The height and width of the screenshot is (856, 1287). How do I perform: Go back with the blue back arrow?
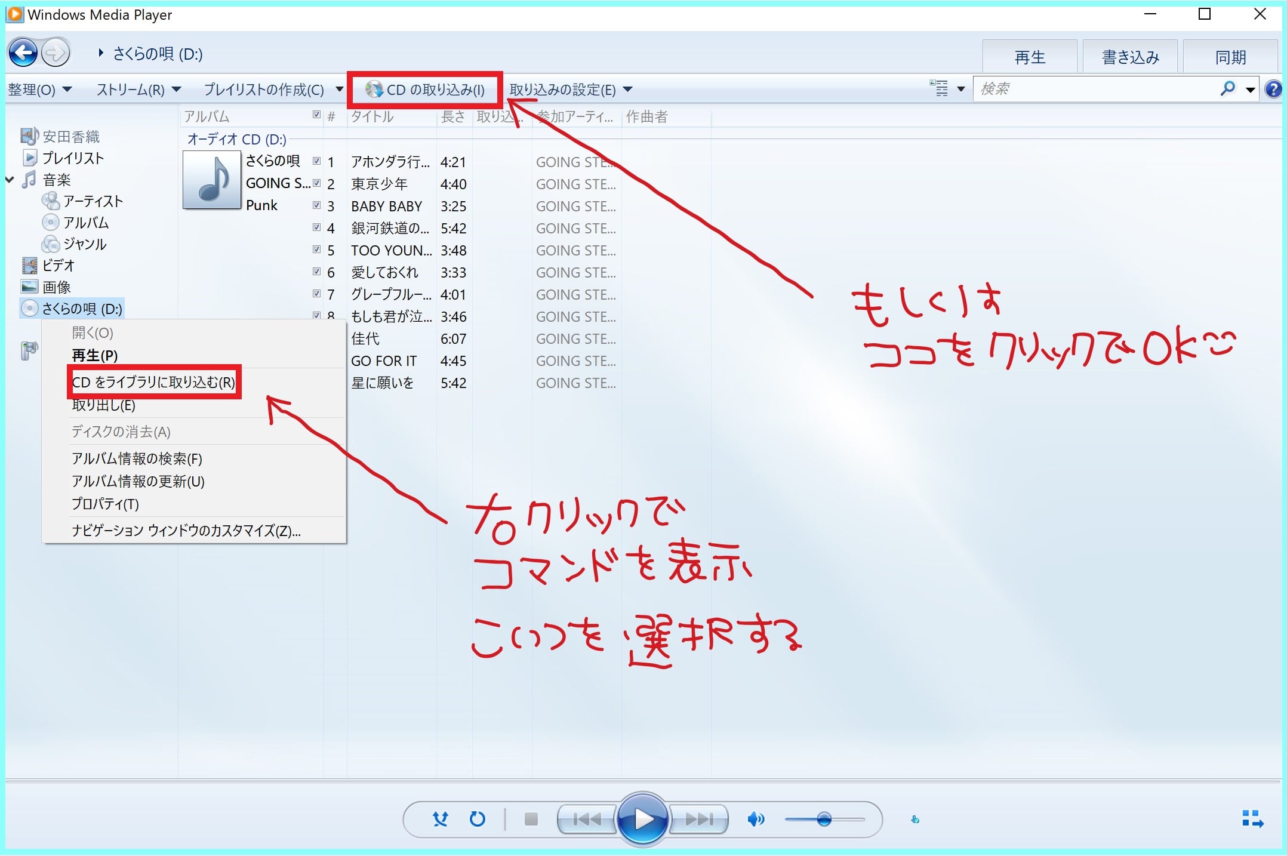(23, 53)
